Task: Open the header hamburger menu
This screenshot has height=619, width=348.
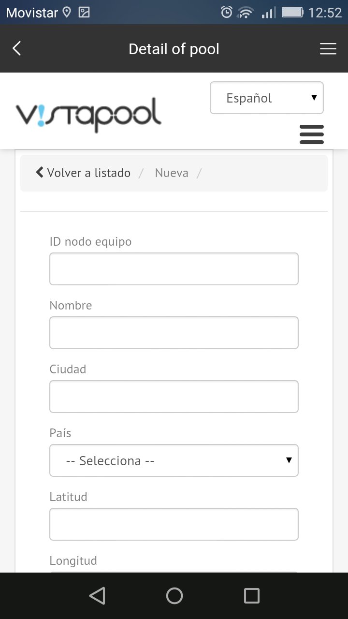Action: point(328,49)
